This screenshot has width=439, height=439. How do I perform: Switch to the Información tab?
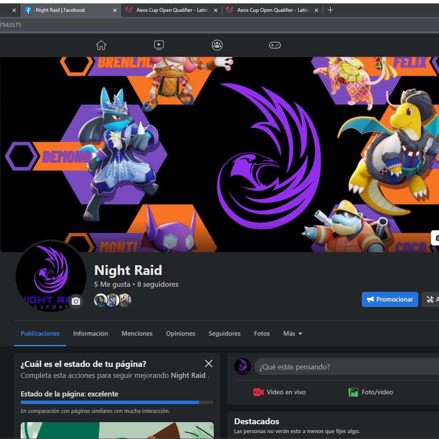90,334
